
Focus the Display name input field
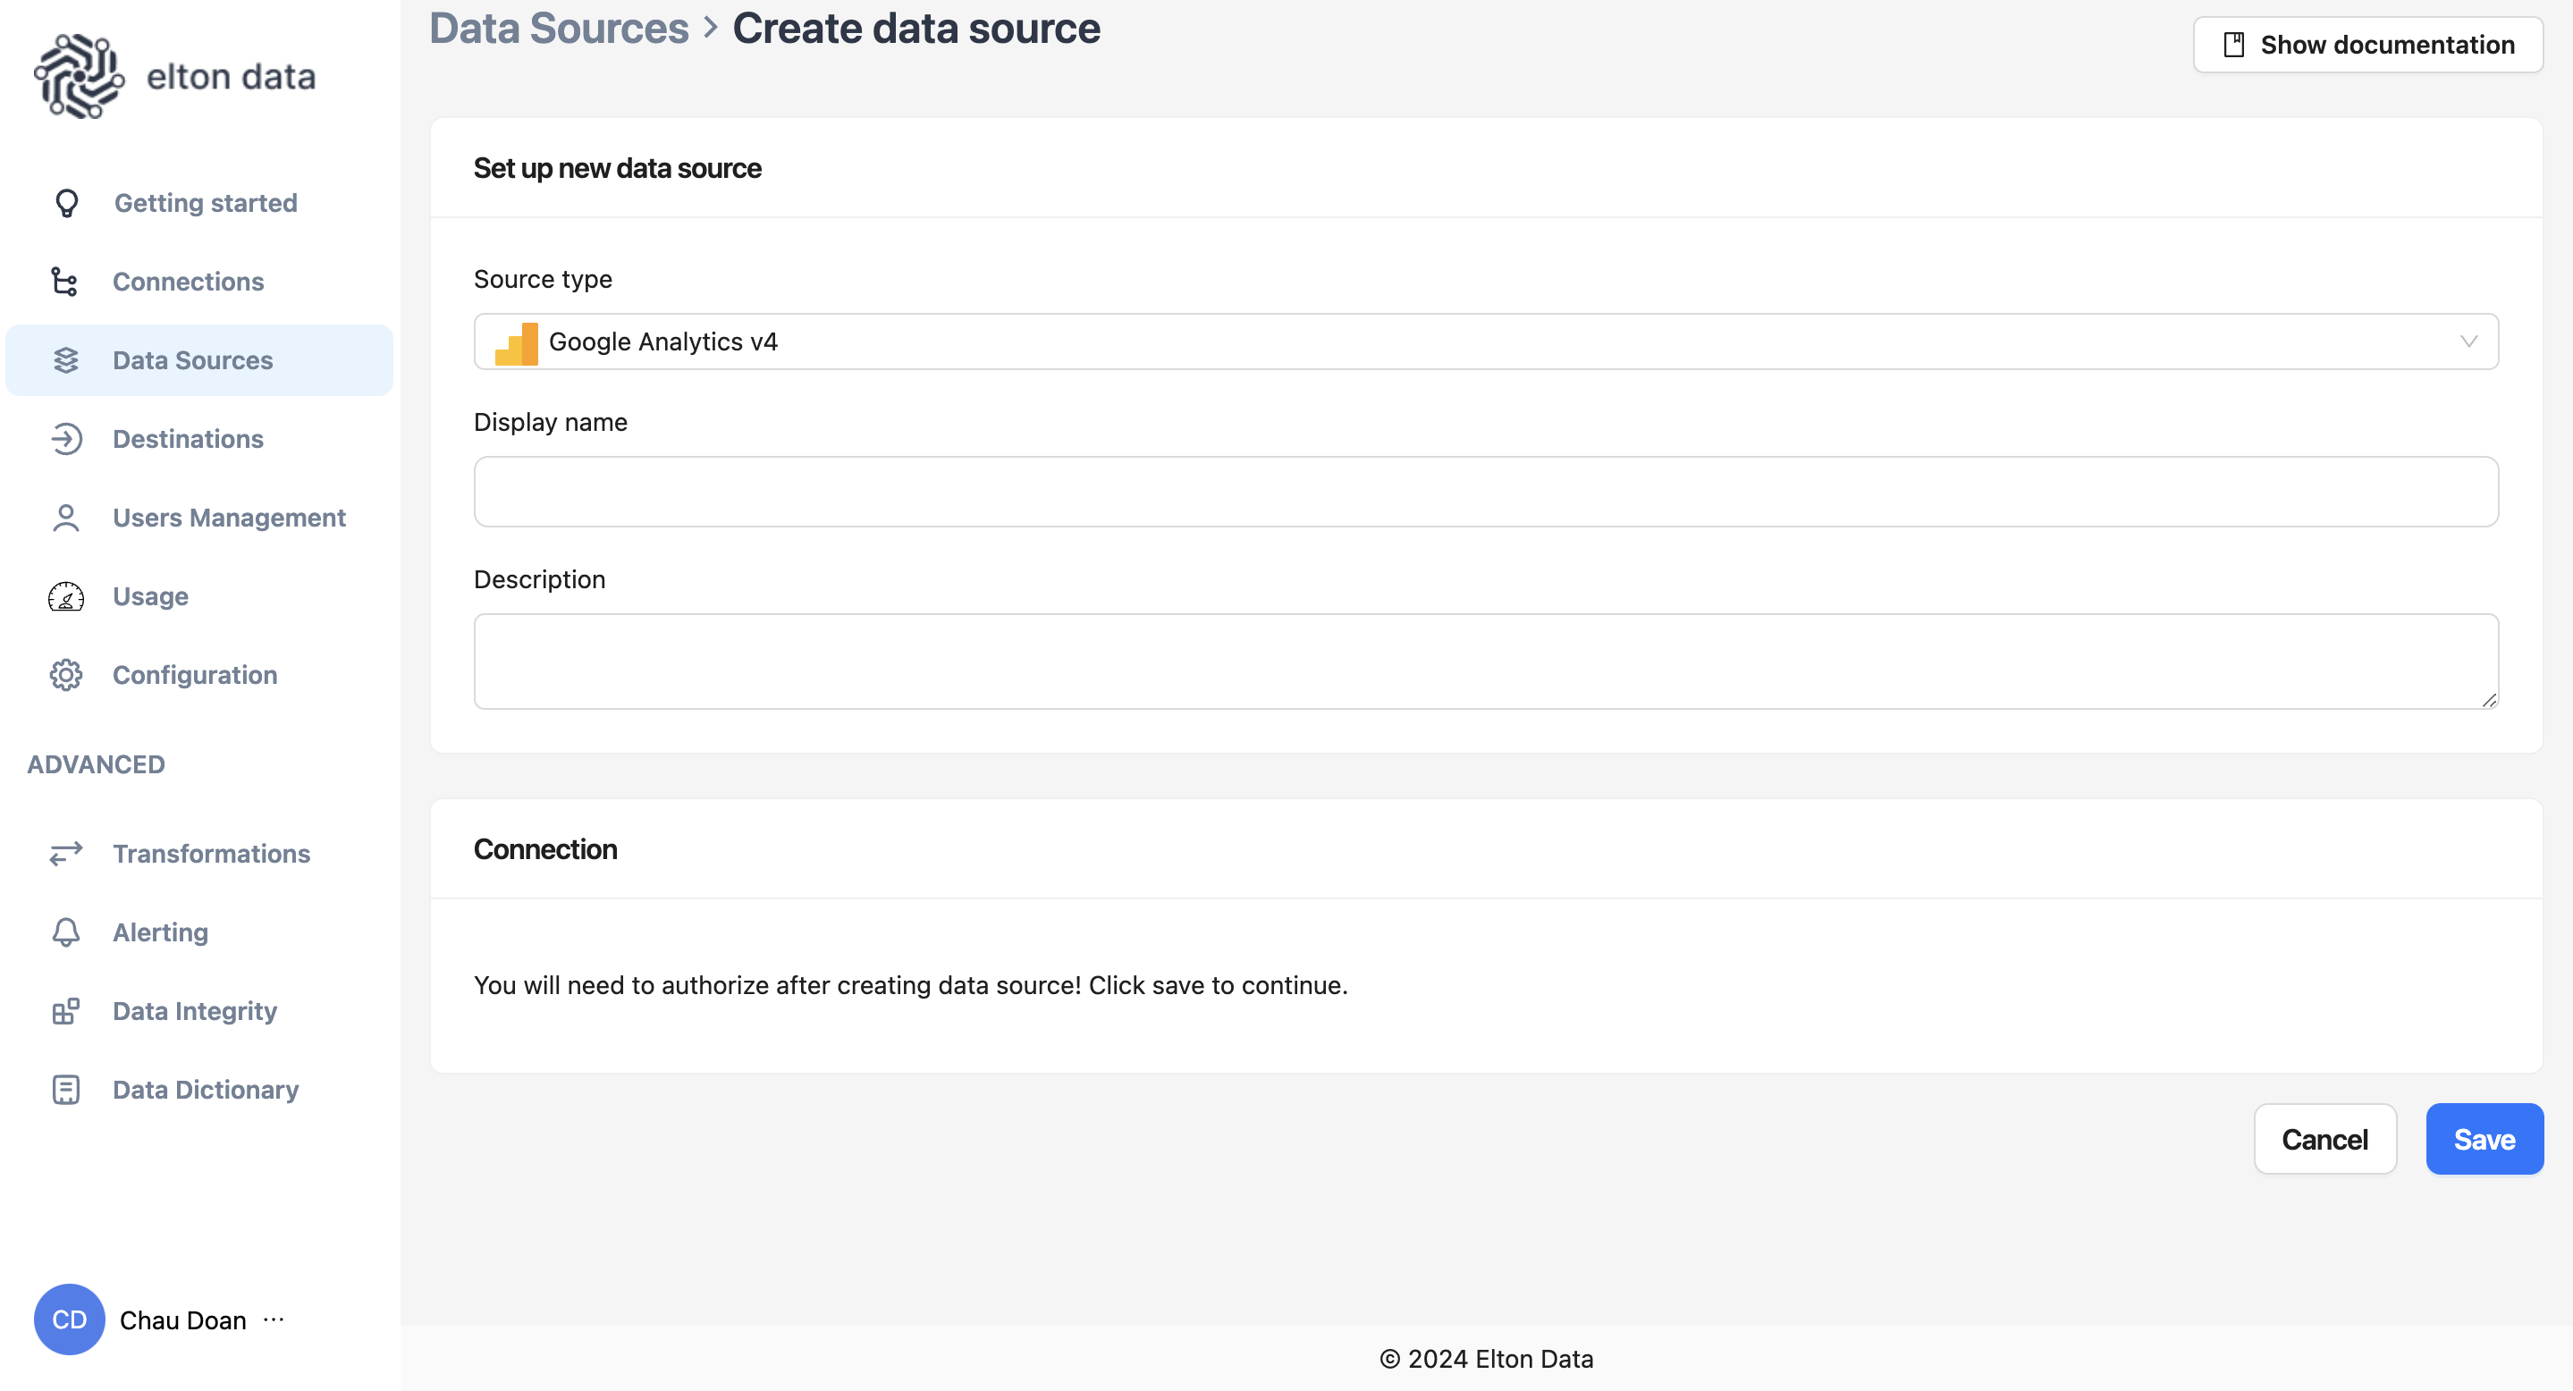1484,493
